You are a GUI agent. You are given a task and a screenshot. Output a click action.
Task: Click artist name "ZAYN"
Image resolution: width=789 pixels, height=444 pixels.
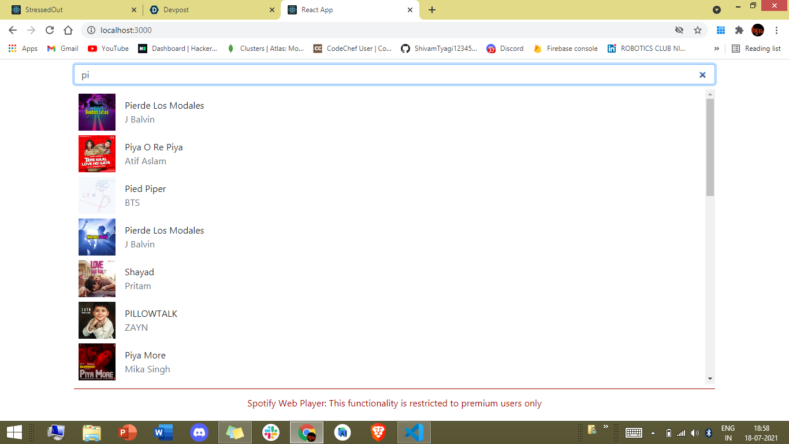[x=136, y=328]
